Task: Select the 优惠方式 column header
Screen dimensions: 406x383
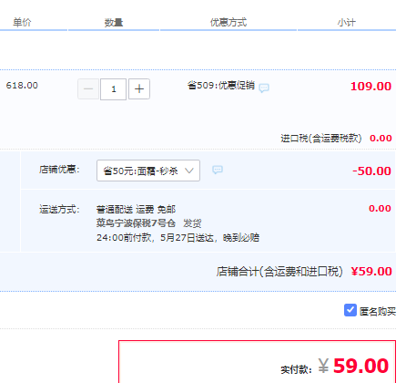Action: [x=228, y=22]
